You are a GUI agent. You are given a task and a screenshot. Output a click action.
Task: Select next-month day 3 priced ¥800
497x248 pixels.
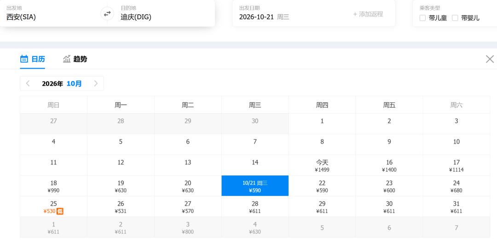coord(188,227)
